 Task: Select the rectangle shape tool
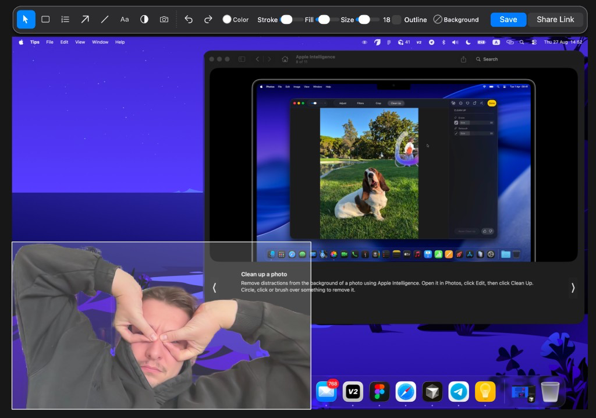point(45,19)
